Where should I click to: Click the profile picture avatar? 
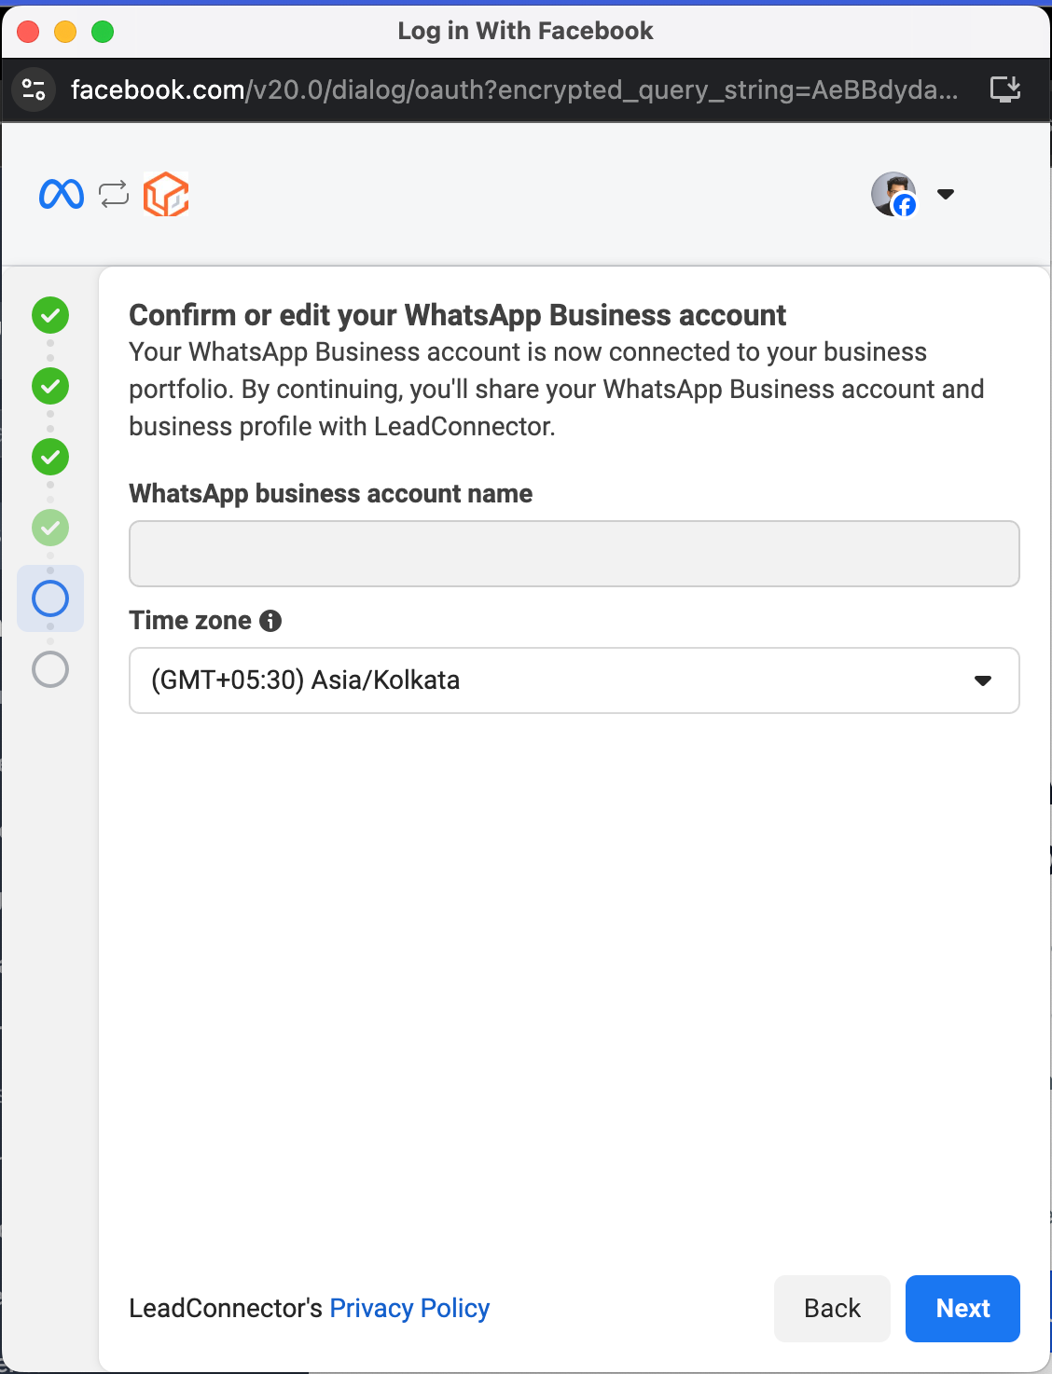click(893, 194)
